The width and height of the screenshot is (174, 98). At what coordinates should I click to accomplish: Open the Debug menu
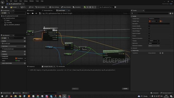(26, 1)
